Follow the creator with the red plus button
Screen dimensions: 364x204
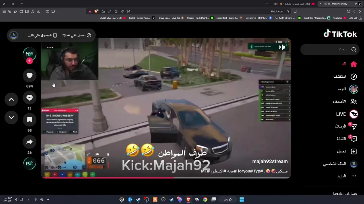pos(30,61)
